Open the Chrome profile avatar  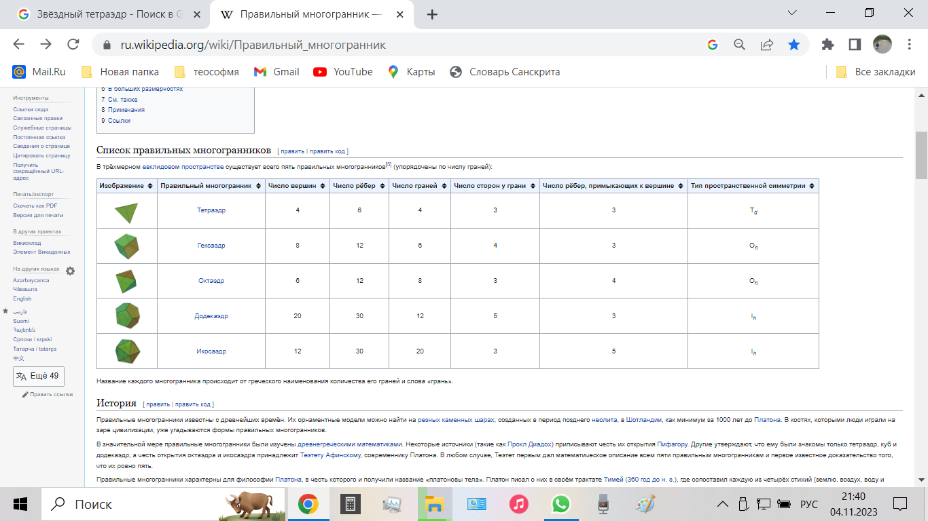point(882,45)
